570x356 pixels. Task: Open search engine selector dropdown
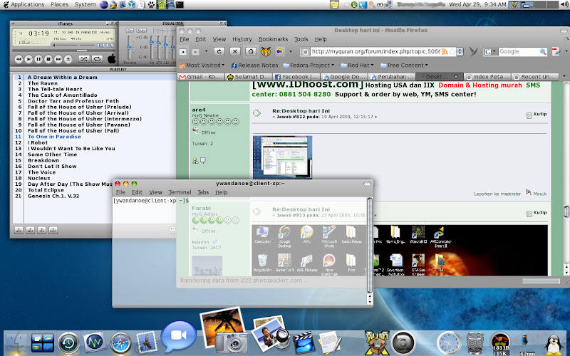(x=490, y=52)
